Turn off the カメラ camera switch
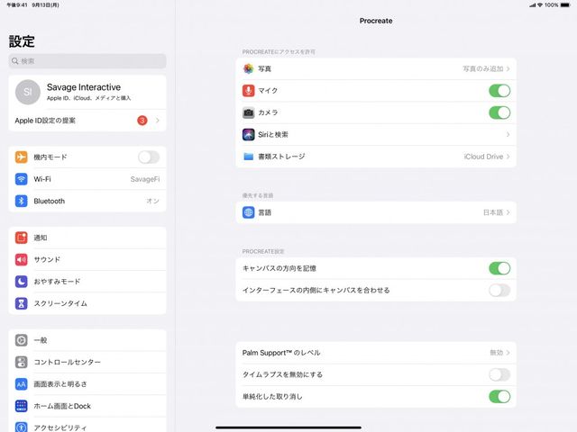 pyautogui.click(x=499, y=112)
